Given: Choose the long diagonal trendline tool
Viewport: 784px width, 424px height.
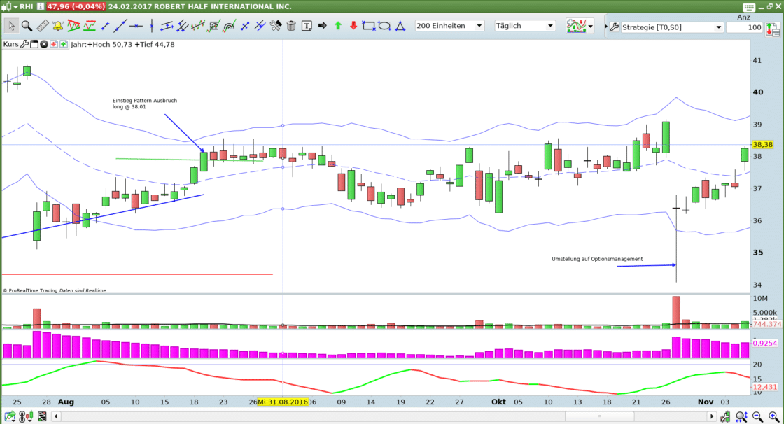Looking at the screenshot, I should point(120,26).
